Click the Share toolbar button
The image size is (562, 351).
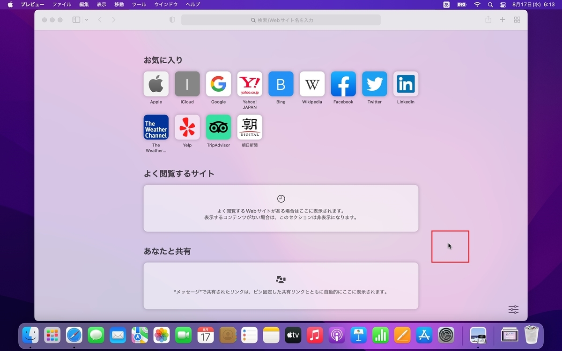[488, 20]
